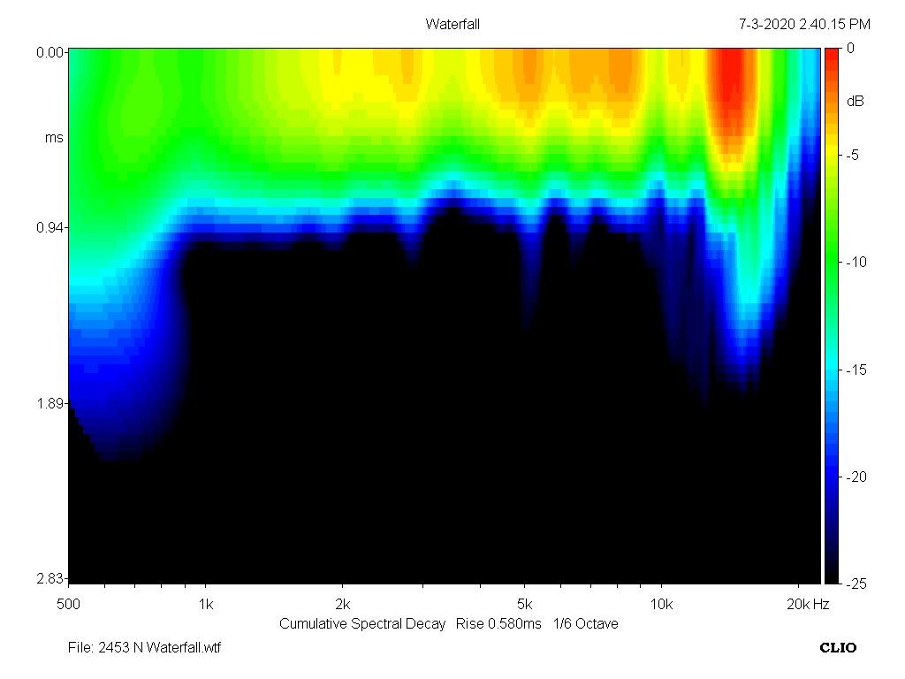Image resolution: width=905 pixels, height=679 pixels.
Task: Click the File: 2453 N Waterfall.wtf label
Action: point(144,648)
